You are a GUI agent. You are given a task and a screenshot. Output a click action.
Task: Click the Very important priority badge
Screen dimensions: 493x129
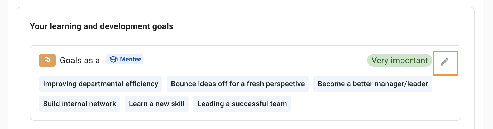399,60
